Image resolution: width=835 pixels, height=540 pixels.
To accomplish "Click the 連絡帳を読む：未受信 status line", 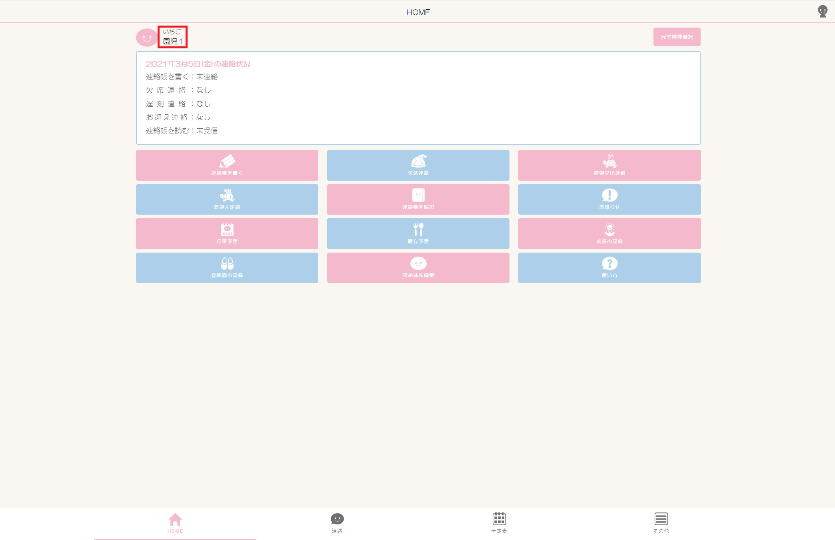I will [182, 131].
